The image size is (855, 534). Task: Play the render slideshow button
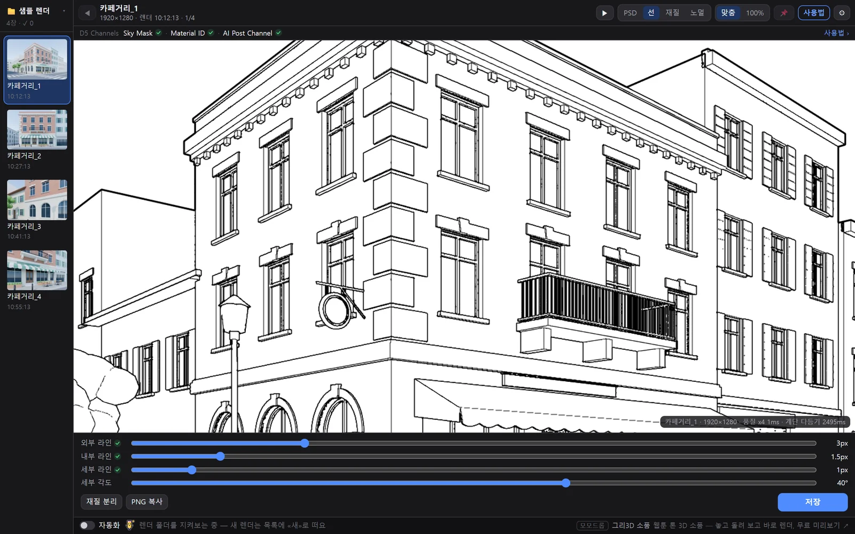click(x=604, y=13)
